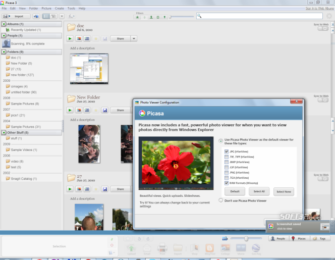Open the View menu
The width and height of the screenshot is (335, 260).
click(x=22, y=9)
